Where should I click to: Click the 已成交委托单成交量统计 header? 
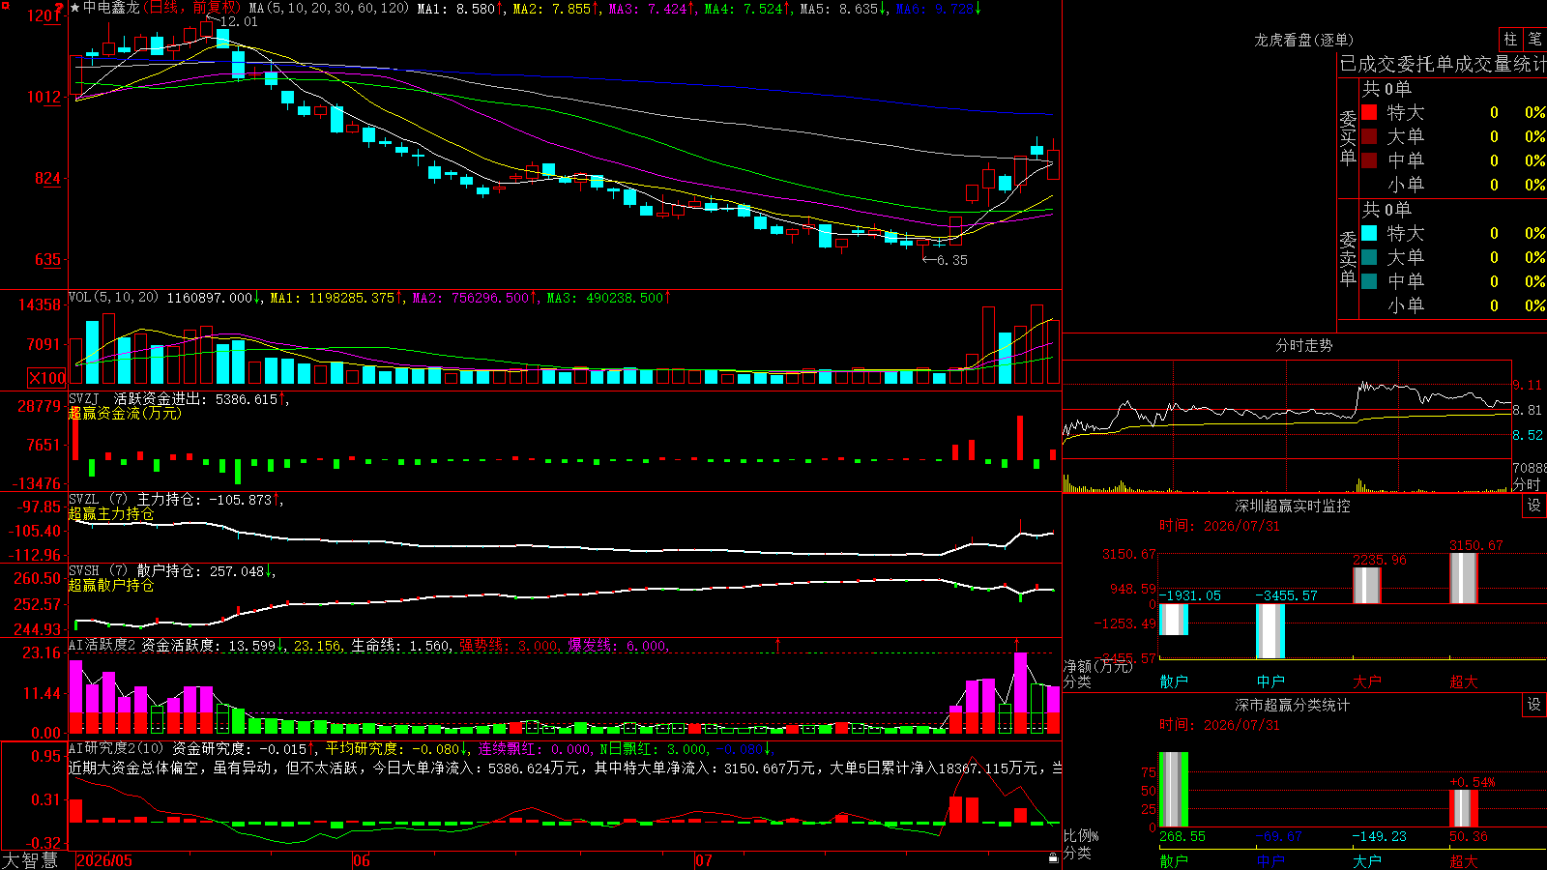[1443, 64]
